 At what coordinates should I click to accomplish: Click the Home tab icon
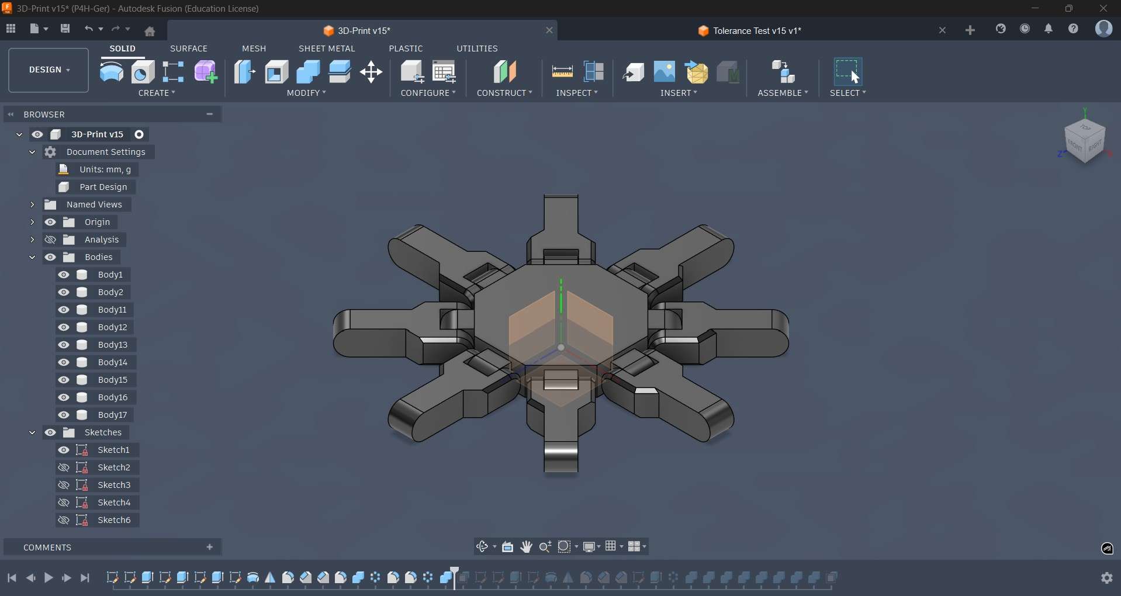150,31
